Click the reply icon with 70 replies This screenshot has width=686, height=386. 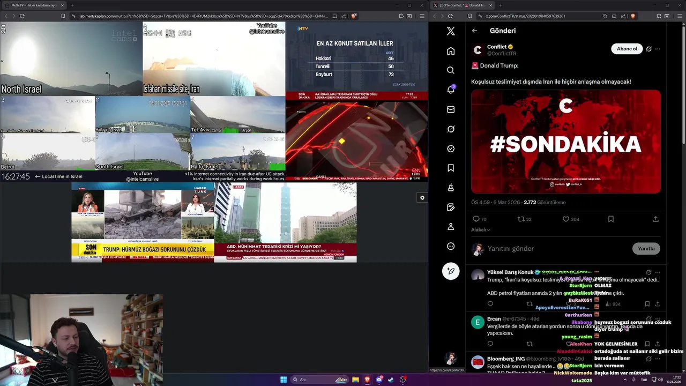(x=476, y=219)
